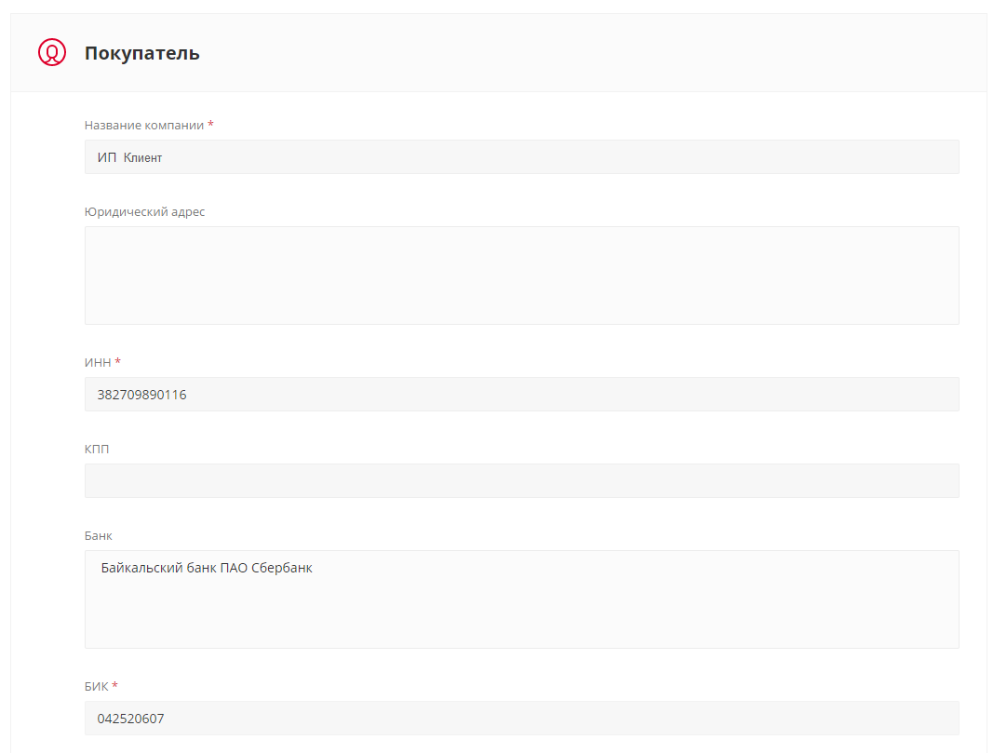This screenshot has height=753, width=1007.
Task: Click the buyer person icon
Action: (x=52, y=52)
